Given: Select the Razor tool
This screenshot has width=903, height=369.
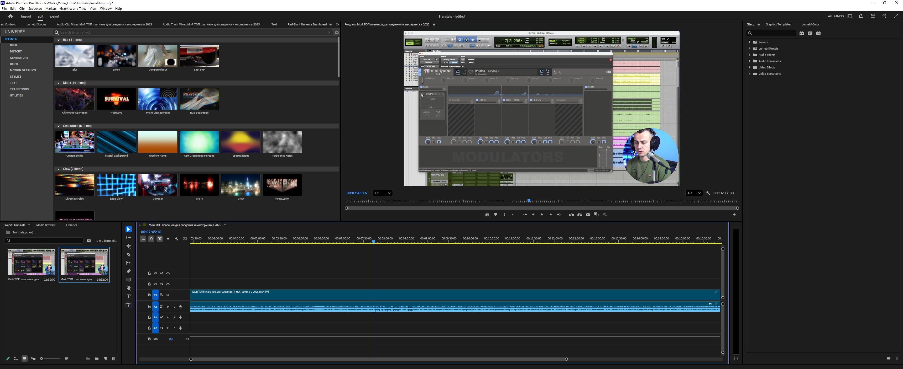Looking at the screenshot, I should coord(129,254).
